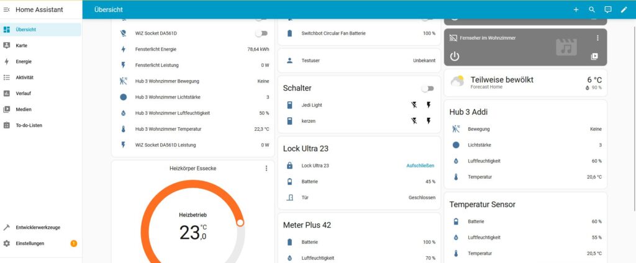Toggle the Schalter group switch
Screen dimensions: 636x263
point(427,88)
